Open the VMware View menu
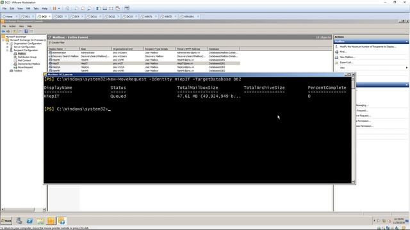The height and width of the screenshot is (230, 410). pos(20,8)
